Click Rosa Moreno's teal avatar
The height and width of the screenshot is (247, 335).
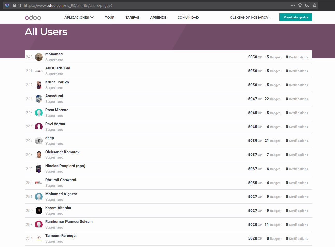[39, 113]
